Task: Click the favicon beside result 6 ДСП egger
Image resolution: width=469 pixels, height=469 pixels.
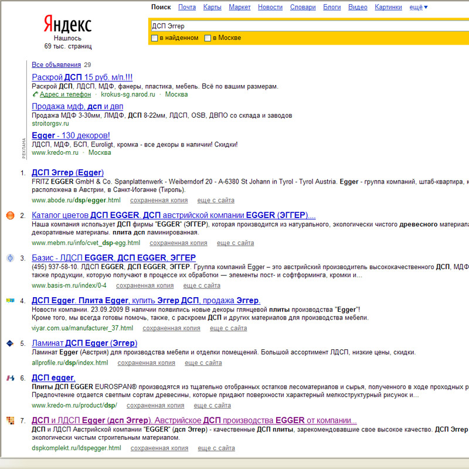Action: pos(10,378)
